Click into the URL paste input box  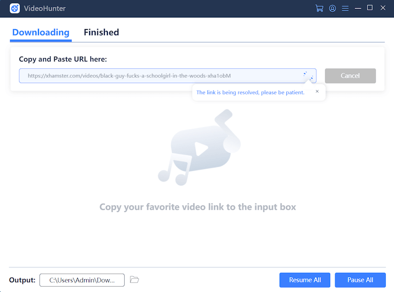coord(167,76)
